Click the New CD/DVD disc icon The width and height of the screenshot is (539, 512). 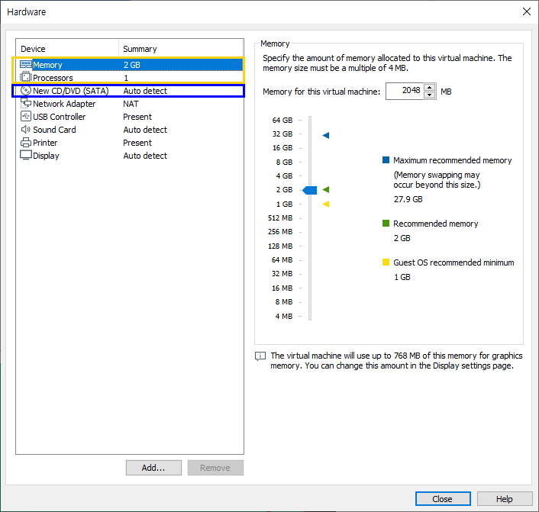point(26,90)
